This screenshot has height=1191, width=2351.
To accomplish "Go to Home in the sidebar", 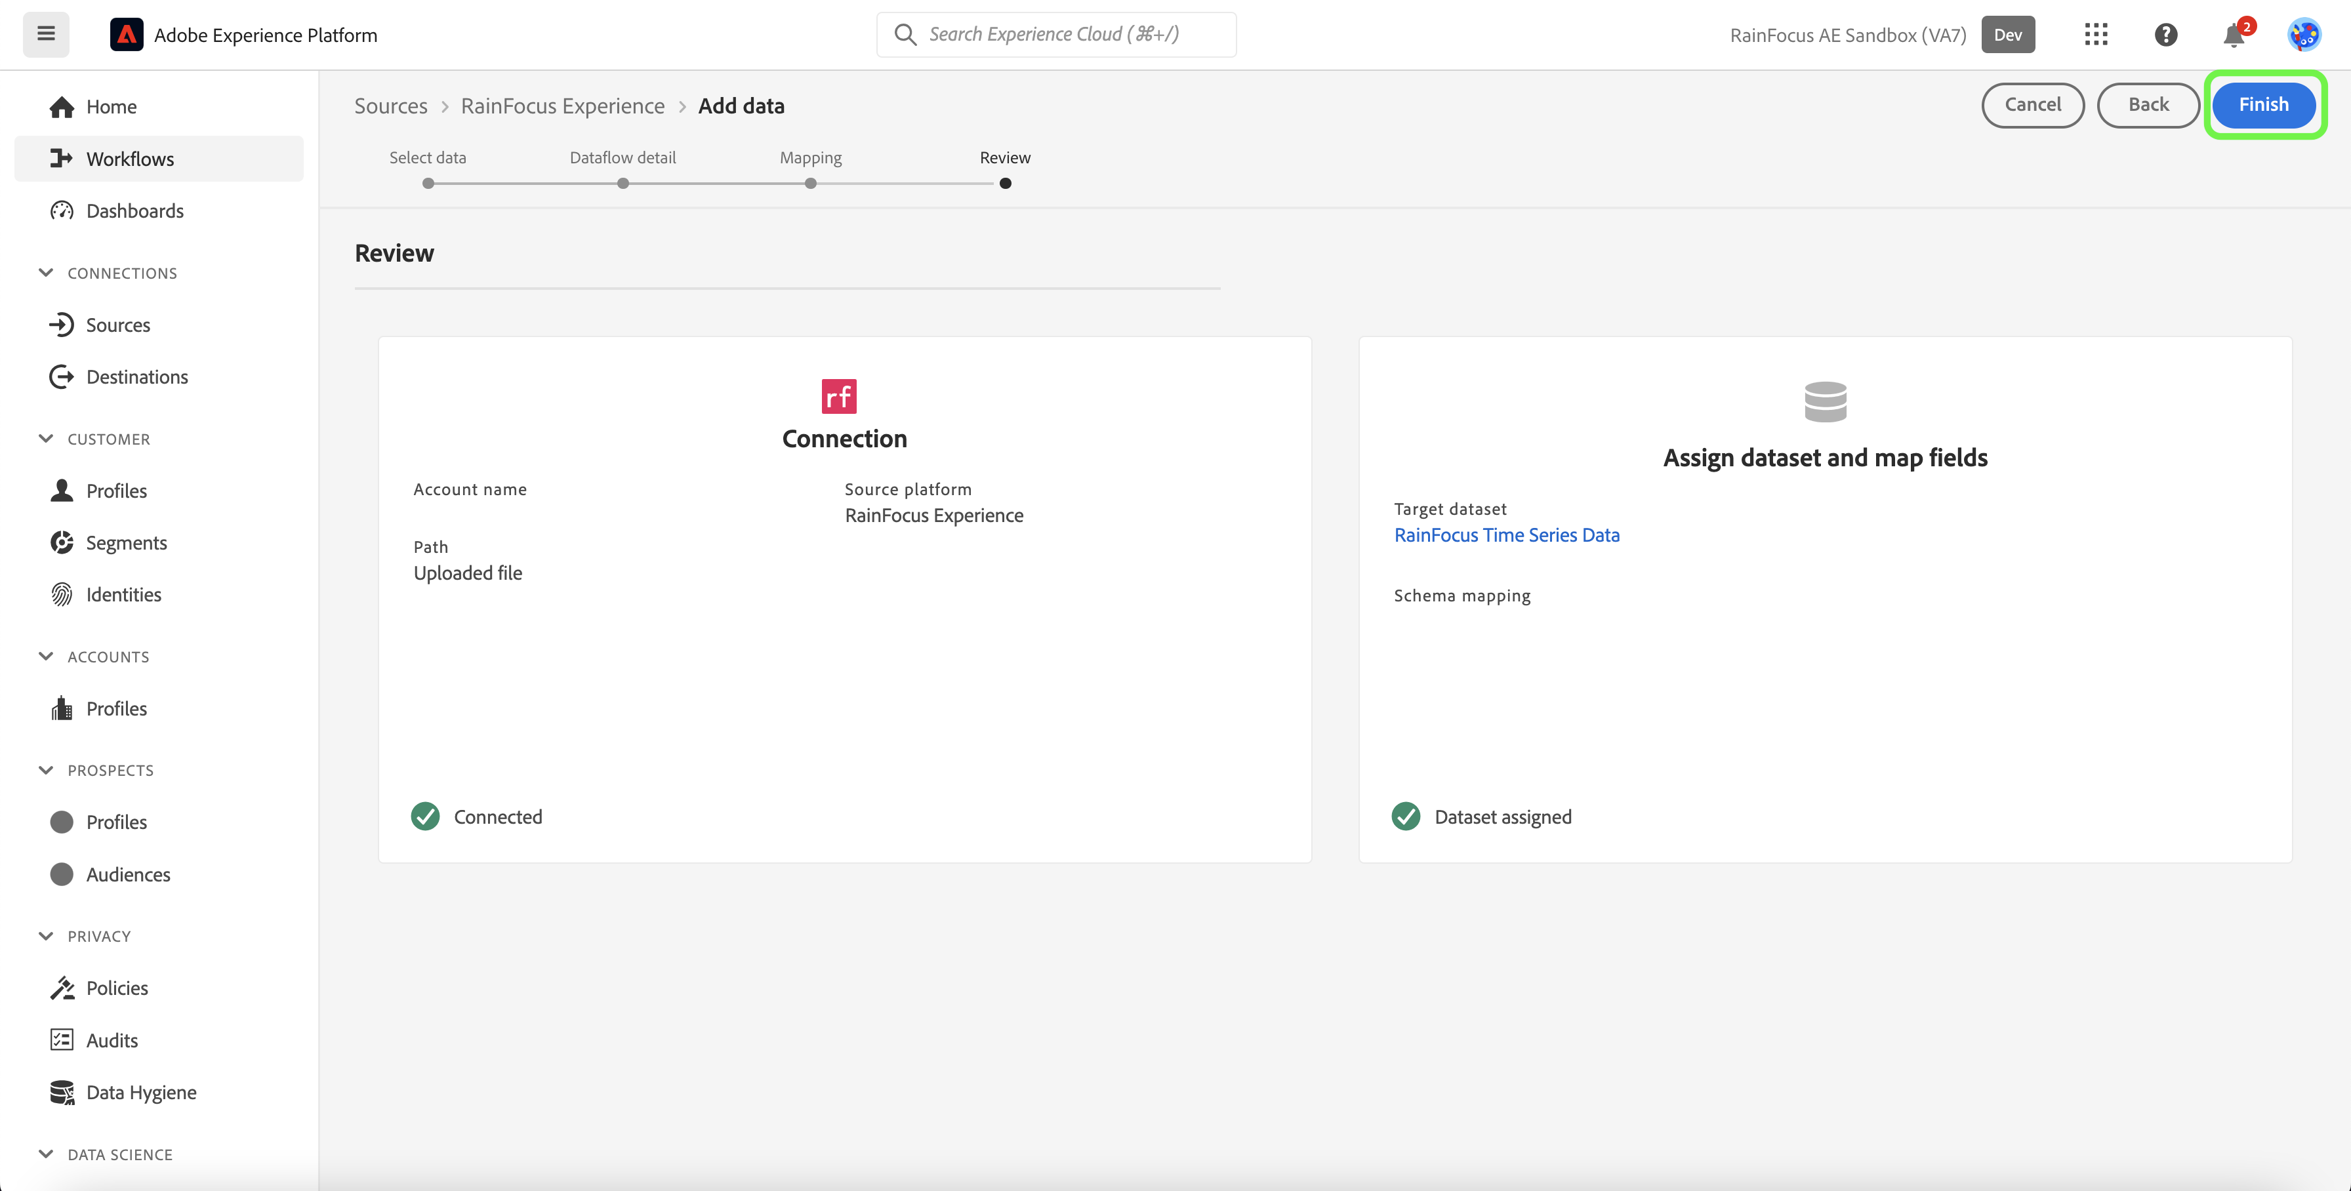I will tap(110, 107).
